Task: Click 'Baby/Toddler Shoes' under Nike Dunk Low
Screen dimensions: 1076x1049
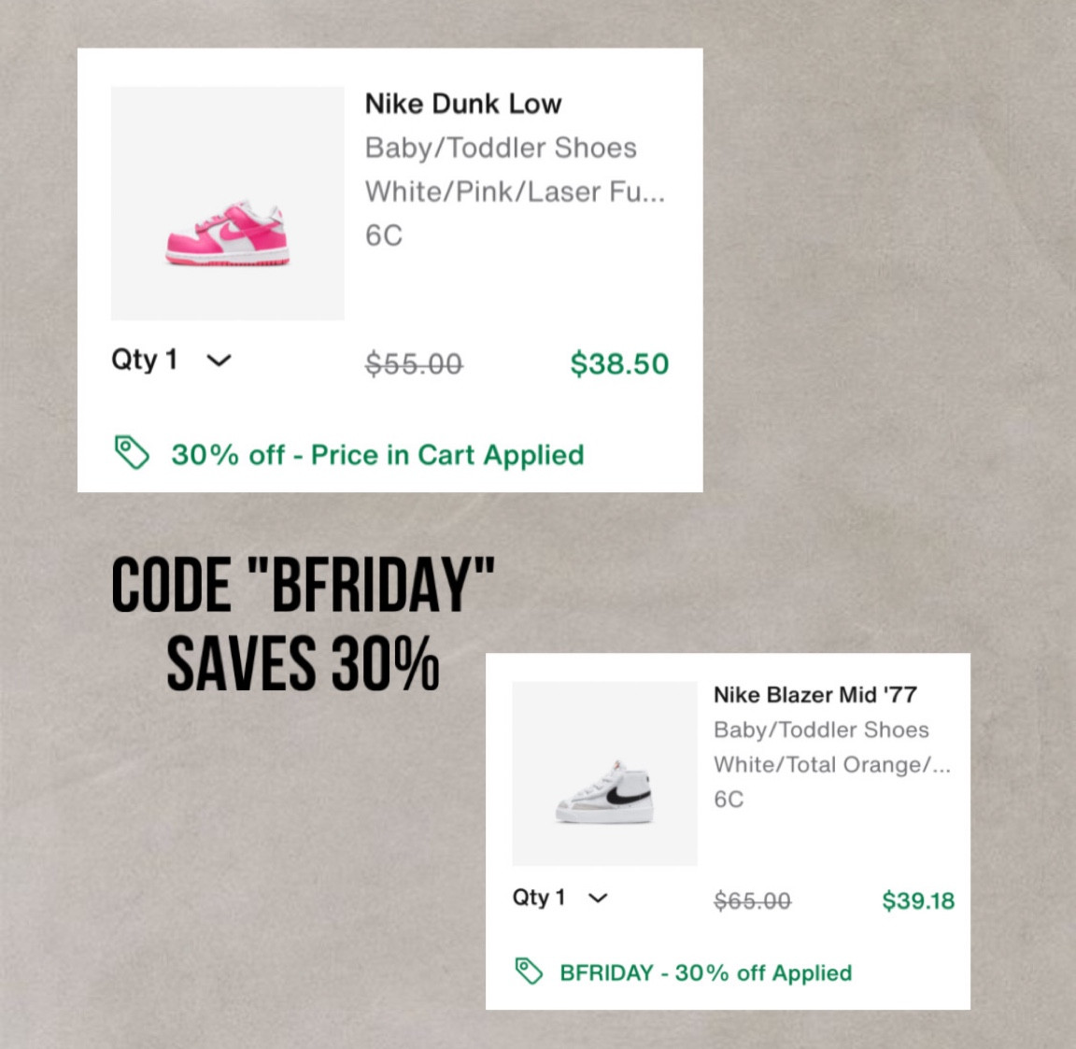Action: tap(501, 148)
